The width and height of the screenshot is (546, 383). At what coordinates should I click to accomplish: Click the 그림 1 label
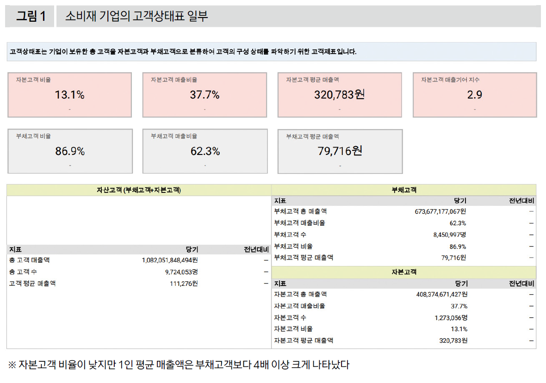[31, 16]
